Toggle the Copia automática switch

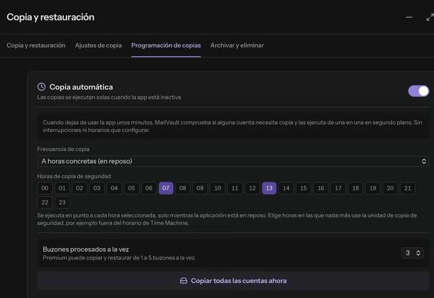point(418,91)
